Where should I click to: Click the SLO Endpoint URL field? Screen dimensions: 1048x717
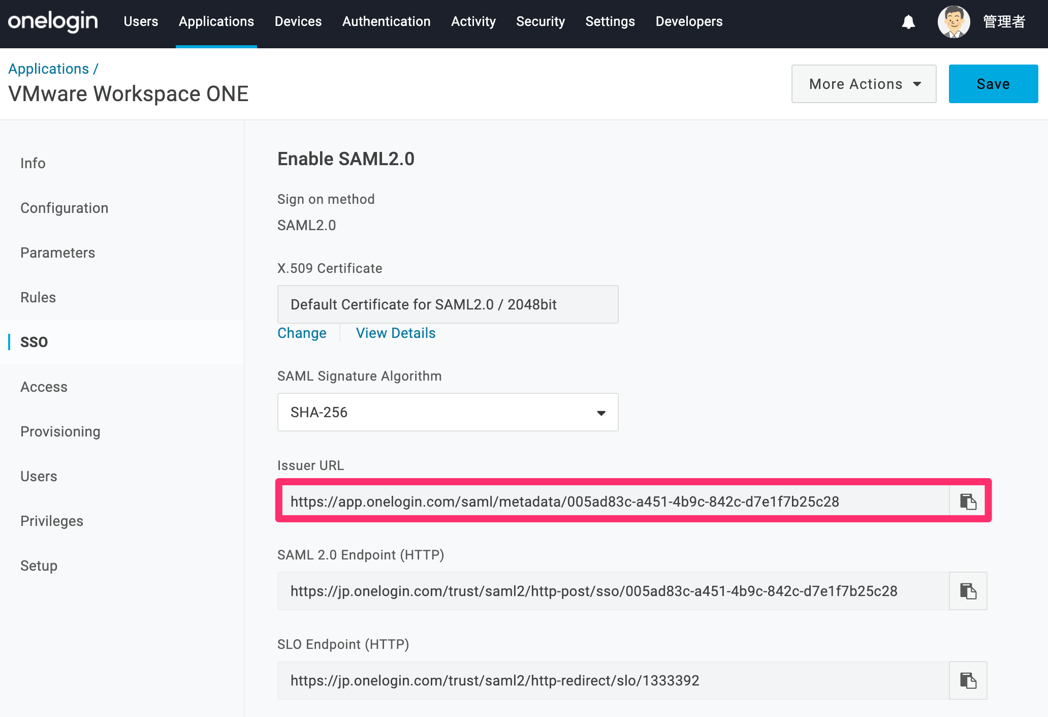(x=613, y=680)
